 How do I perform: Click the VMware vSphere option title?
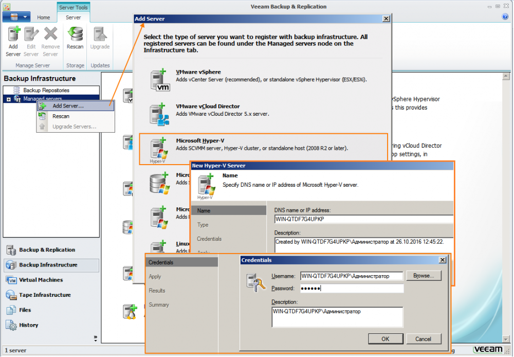(x=198, y=72)
